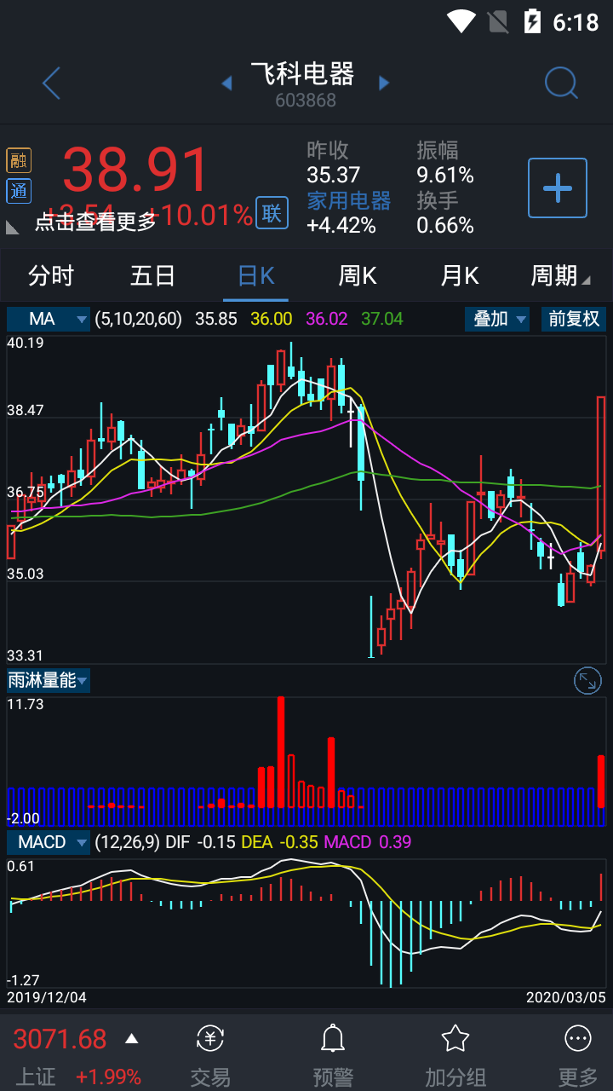
Task: Tap the (5,10,20,60) MA parameters
Action: [138, 319]
